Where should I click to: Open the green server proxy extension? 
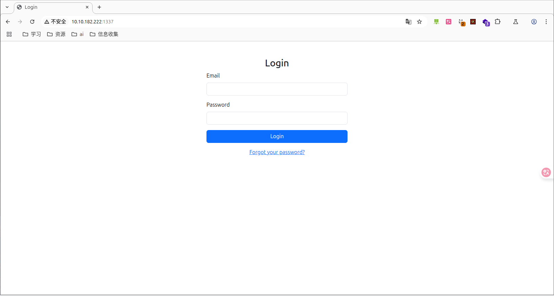point(436,22)
